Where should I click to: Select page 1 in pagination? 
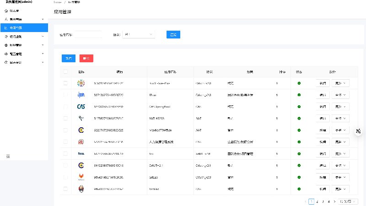tap(312, 201)
